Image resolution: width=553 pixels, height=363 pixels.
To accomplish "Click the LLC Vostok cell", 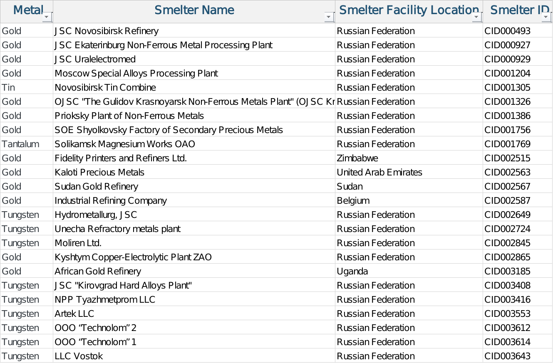I will (79, 356).
